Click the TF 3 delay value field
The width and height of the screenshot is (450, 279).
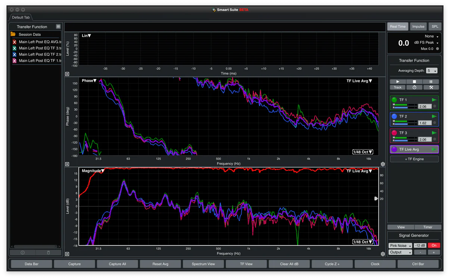425,139
